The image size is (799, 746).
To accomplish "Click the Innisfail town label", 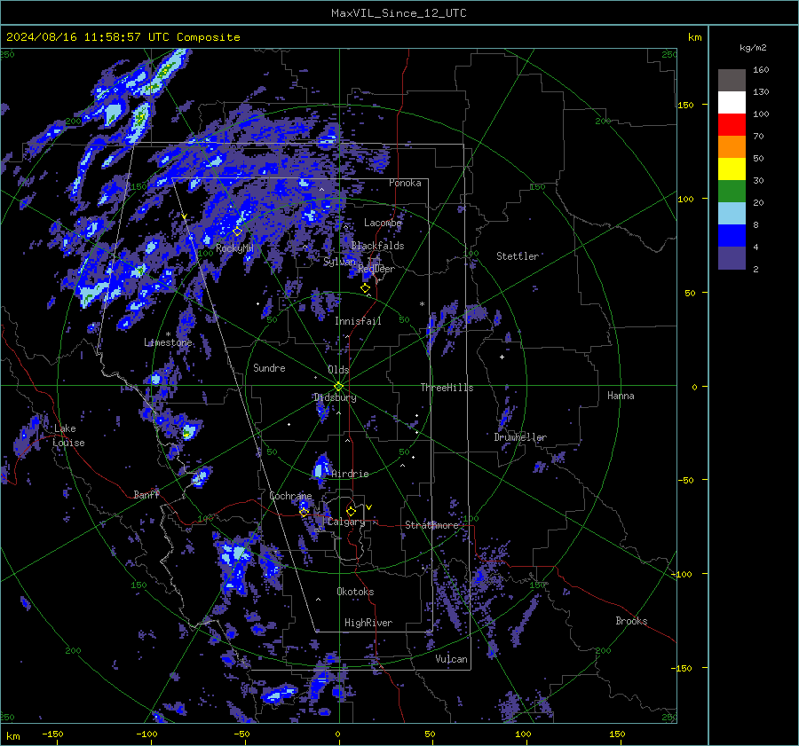I will pos(358,321).
